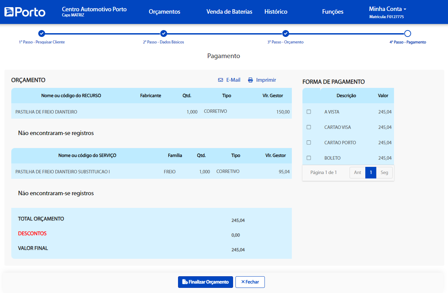Click 'A VISTA' payment description
This screenshot has height=293, width=448.
(332, 112)
